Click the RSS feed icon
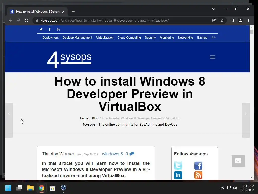The height and width of the screenshot is (194, 258). (198, 175)
